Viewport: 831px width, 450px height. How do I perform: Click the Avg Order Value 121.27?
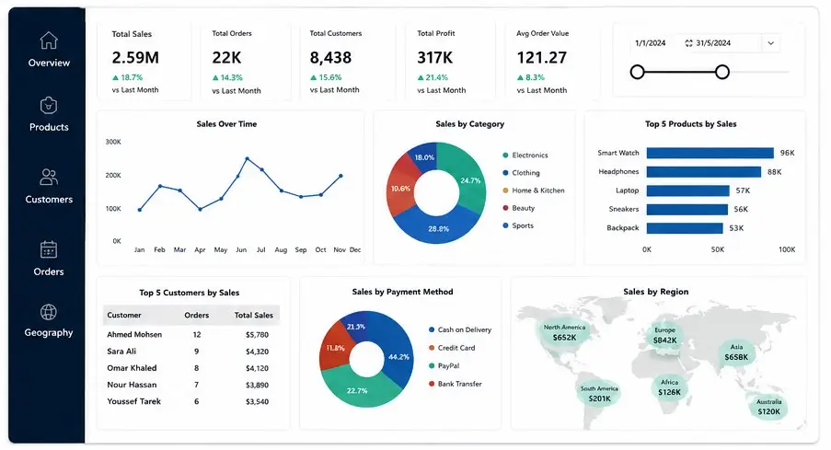(x=542, y=57)
